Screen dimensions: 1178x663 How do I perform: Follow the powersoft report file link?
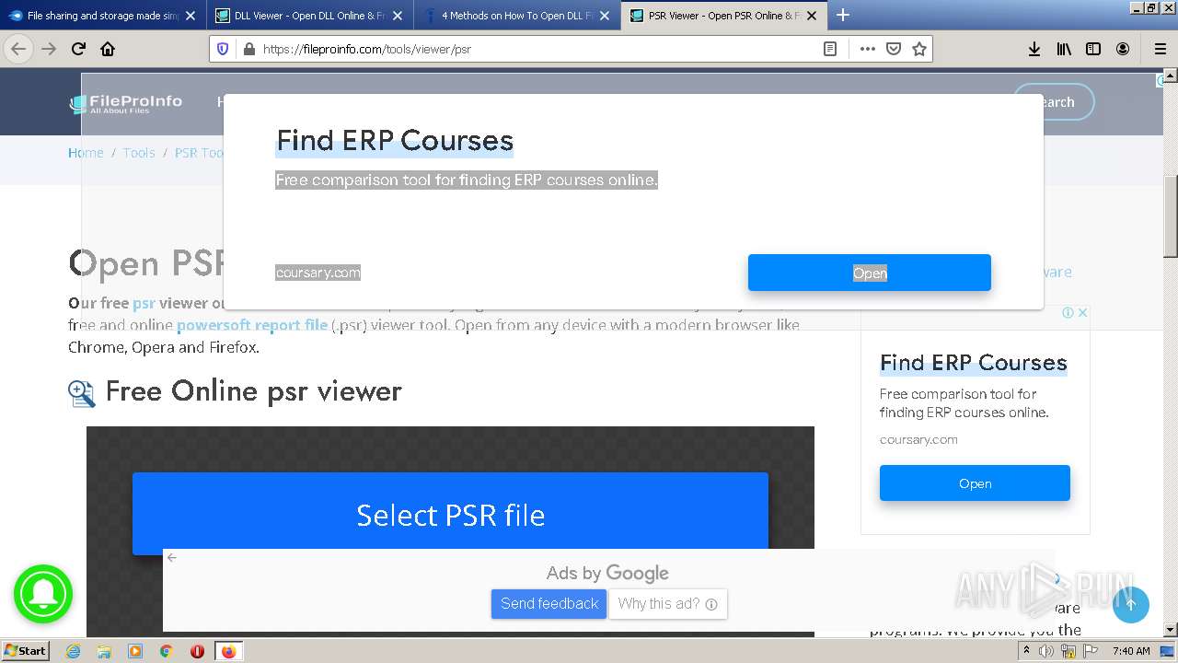tap(252, 325)
